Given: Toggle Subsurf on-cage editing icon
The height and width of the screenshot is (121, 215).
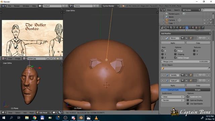Looking at the screenshot, I should click(195, 81).
